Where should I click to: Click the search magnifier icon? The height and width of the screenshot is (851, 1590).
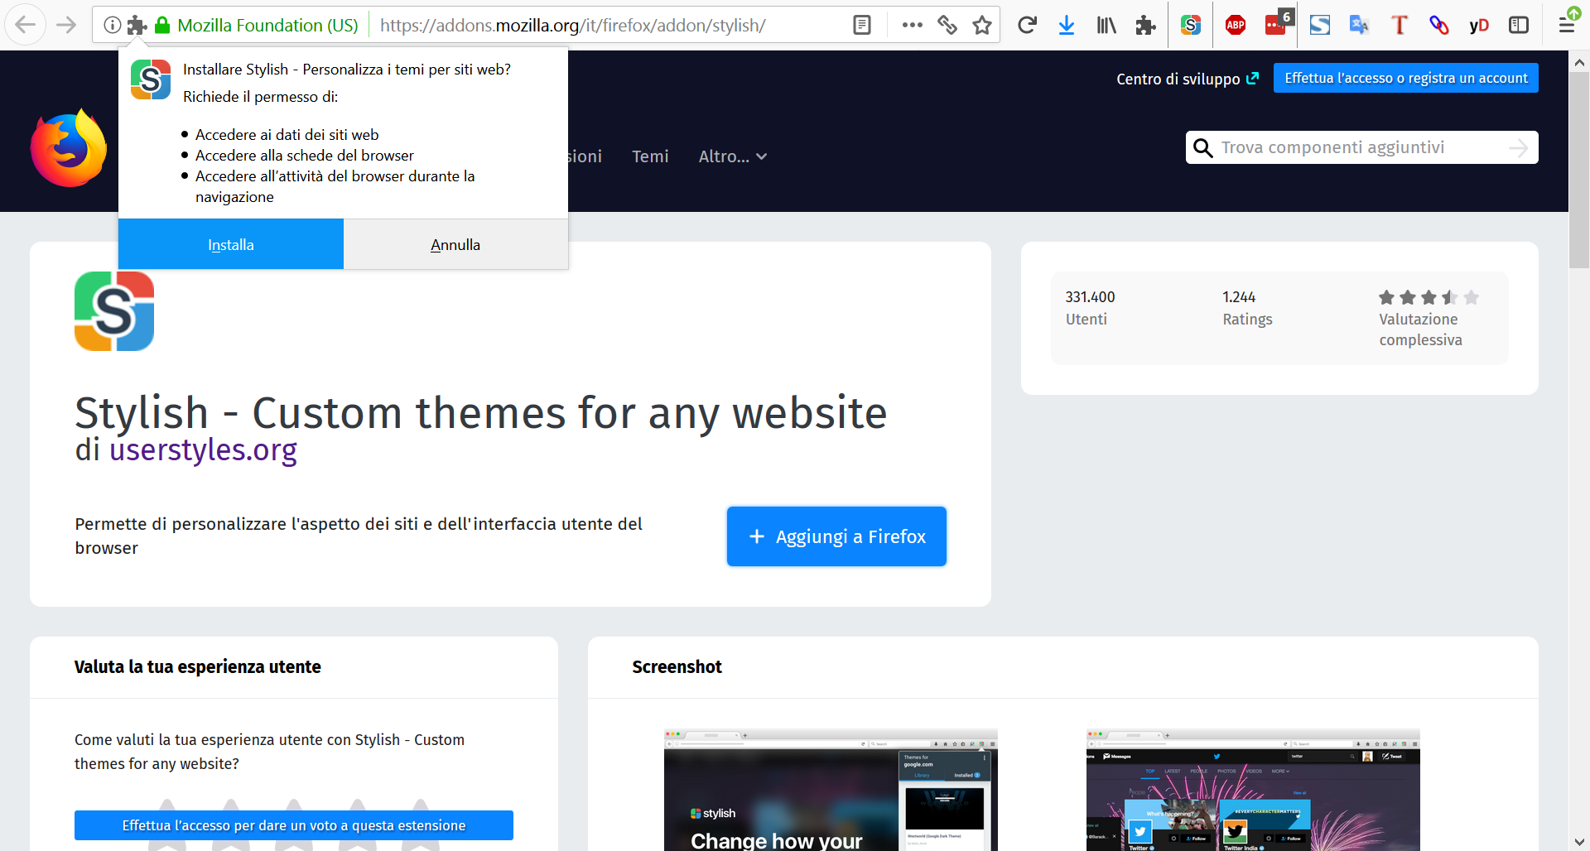tap(1202, 147)
